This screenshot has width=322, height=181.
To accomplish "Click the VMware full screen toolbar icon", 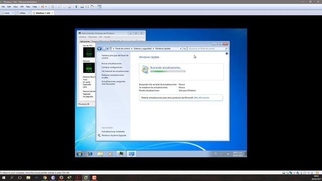I will [x=87, y=7].
